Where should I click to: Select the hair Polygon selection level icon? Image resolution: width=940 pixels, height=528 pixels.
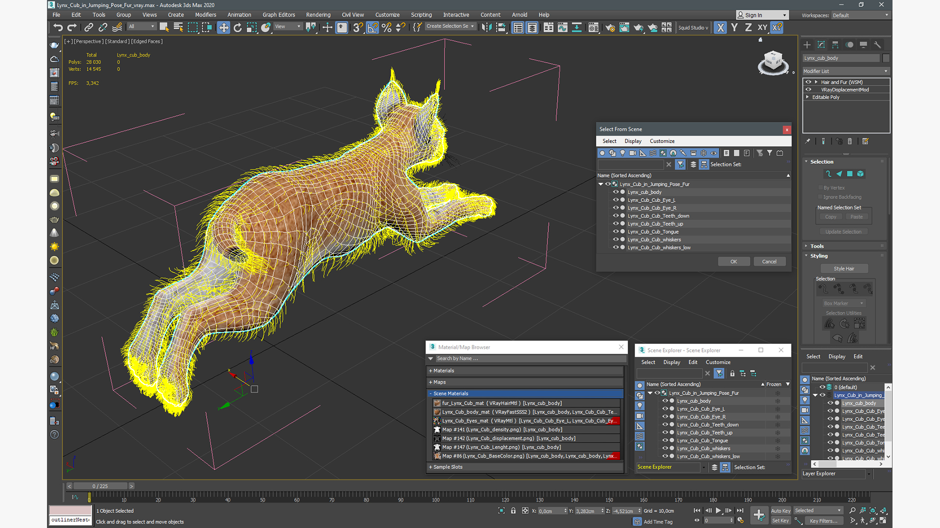click(x=850, y=174)
